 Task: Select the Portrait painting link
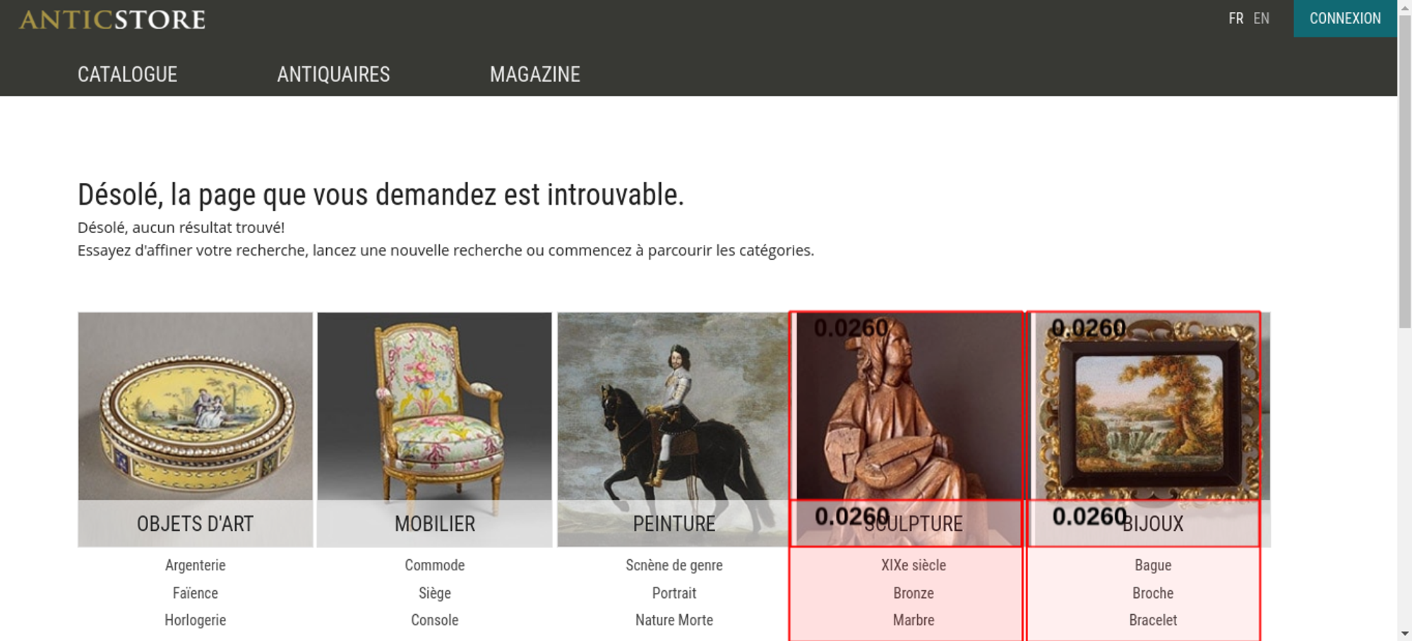coord(674,593)
